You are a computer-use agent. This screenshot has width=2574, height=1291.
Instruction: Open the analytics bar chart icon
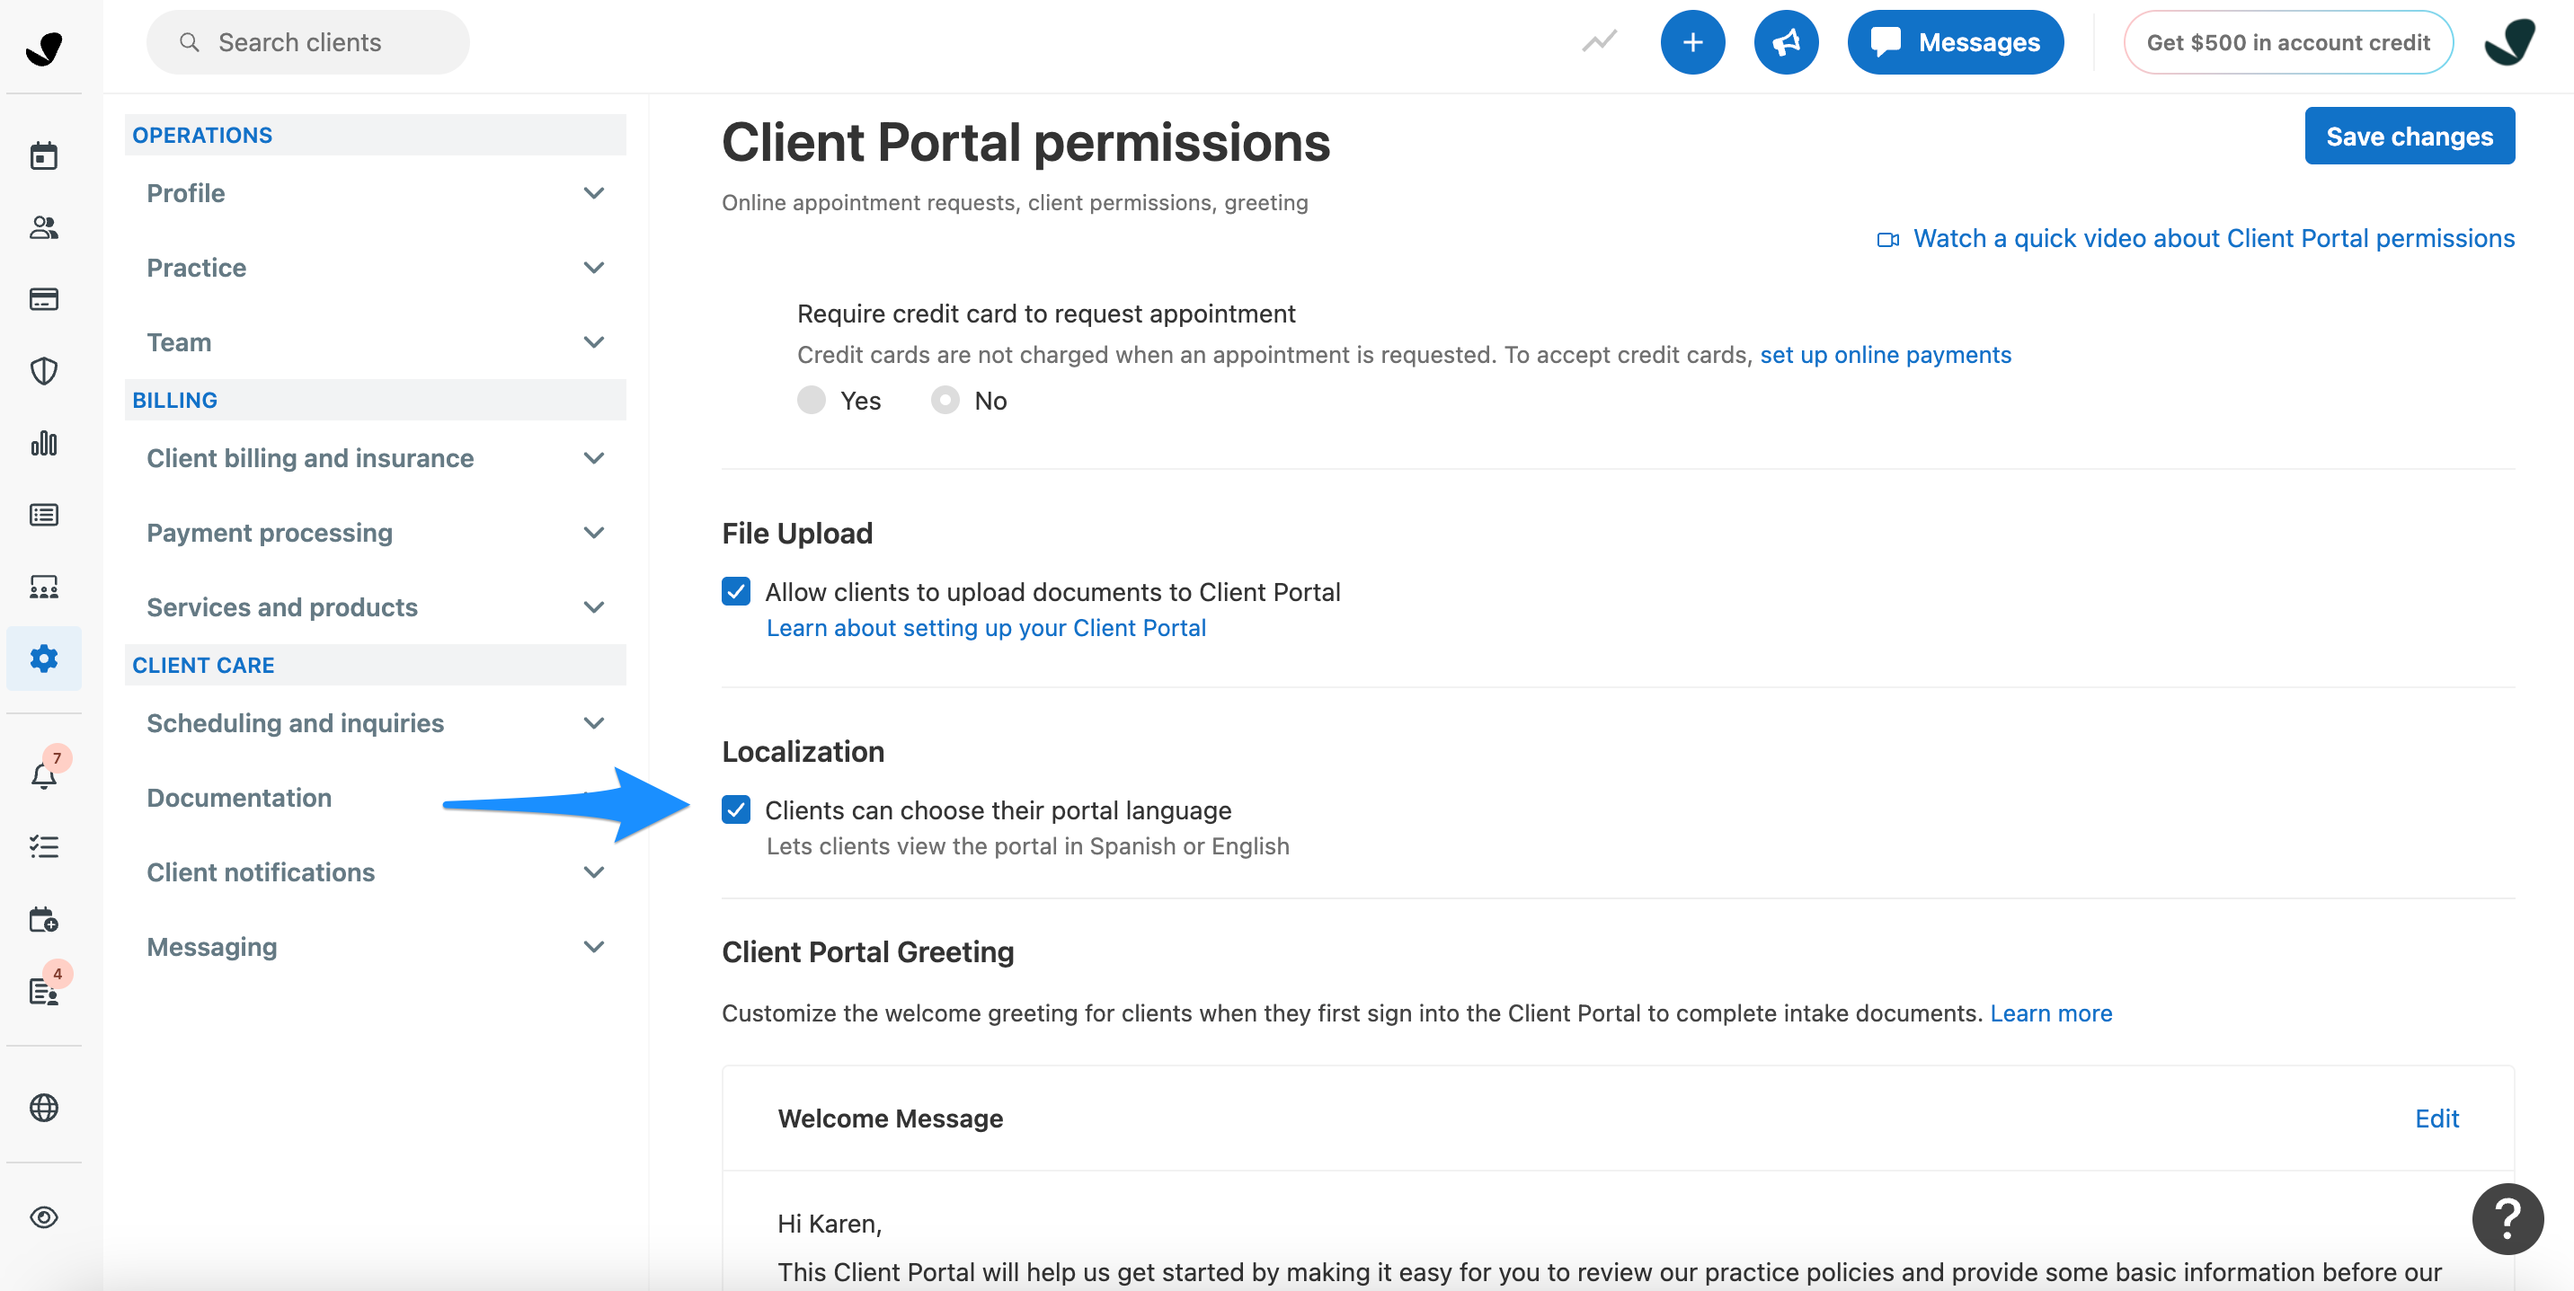43,443
